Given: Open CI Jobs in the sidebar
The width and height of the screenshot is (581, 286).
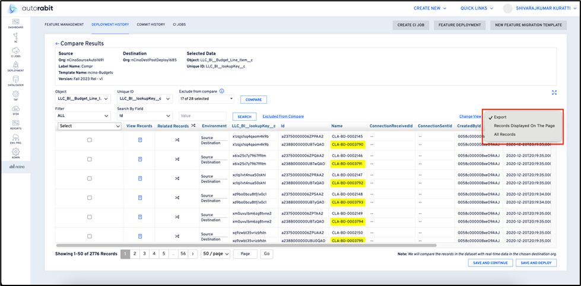Looking at the screenshot, I should coord(15,53).
